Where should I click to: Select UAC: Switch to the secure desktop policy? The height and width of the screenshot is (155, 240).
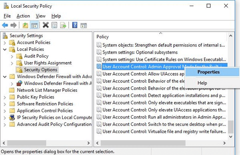pyautogui.click(x=164, y=124)
